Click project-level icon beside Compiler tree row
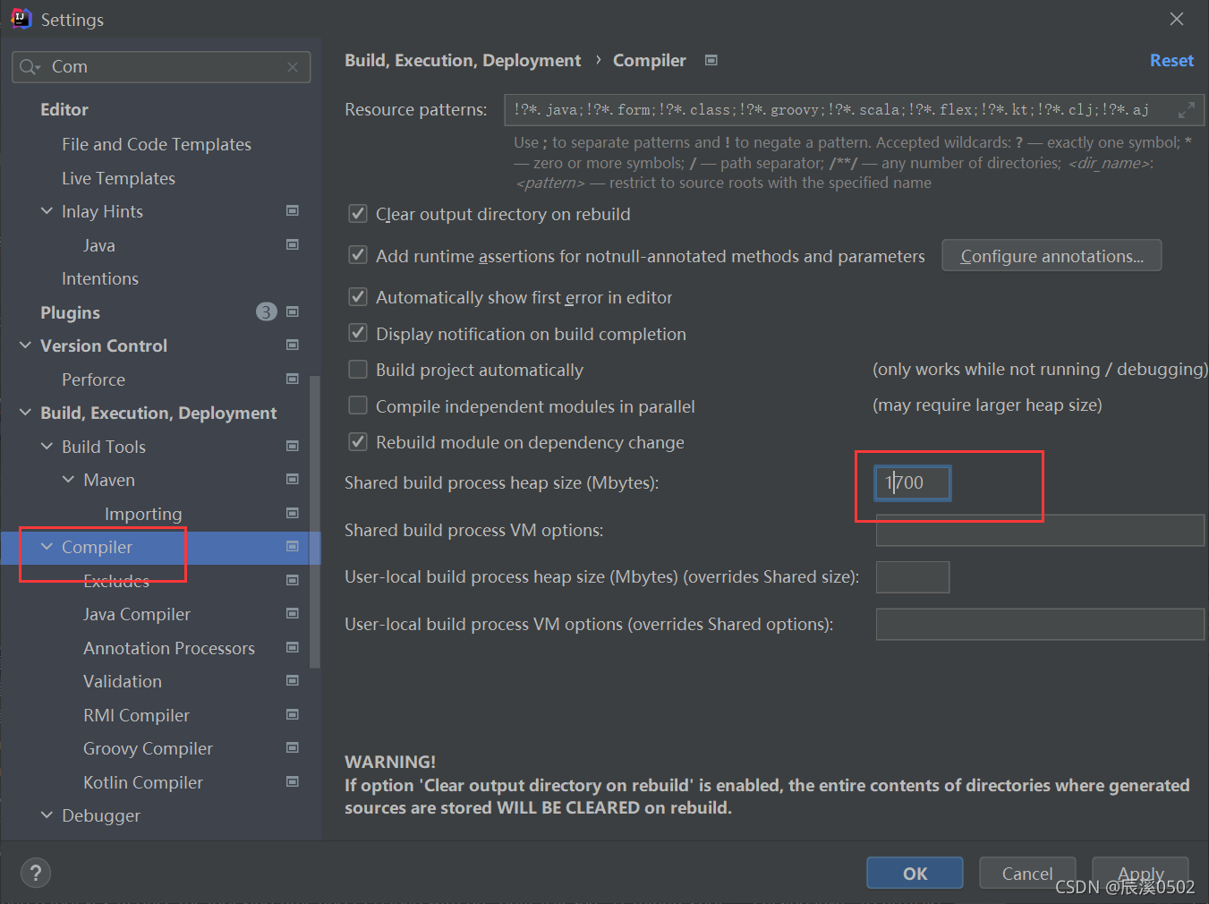1209x904 pixels. click(292, 546)
